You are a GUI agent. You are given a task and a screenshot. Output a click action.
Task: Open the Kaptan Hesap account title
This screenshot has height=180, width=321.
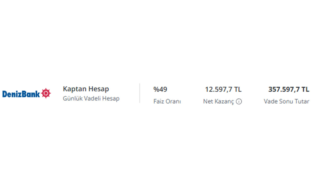pyautogui.click(x=86, y=89)
